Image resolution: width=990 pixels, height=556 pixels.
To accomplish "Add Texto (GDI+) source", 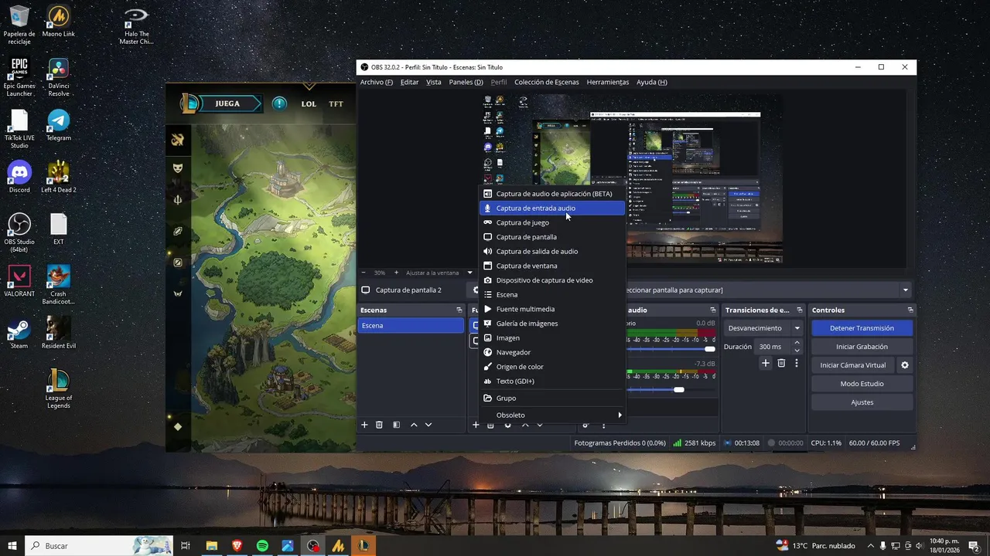I will pos(552,381).
